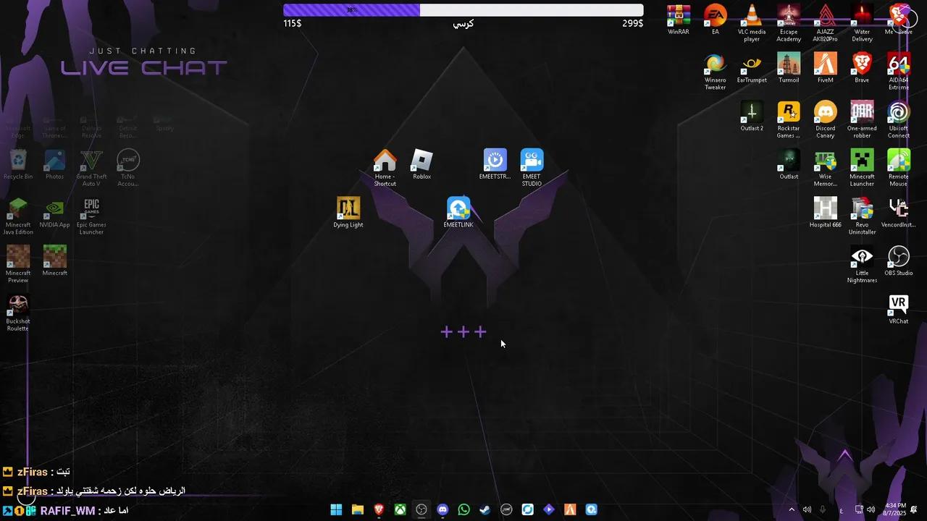Open the FiveM desktop icon
The image size is (927, 521).
pos(825,68)
